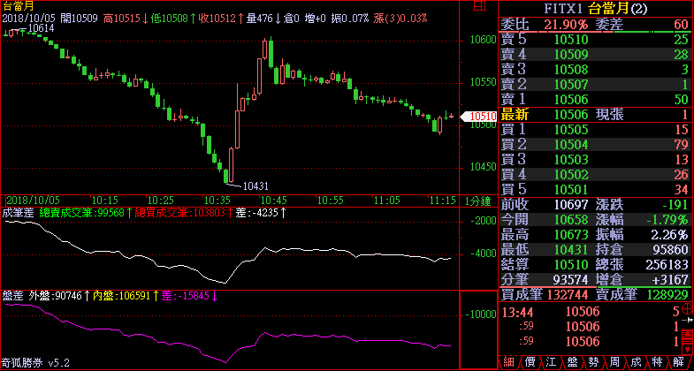The image size is (694, 371).
Task: Click the 最高 value 10673
Action: pos(571,234)
